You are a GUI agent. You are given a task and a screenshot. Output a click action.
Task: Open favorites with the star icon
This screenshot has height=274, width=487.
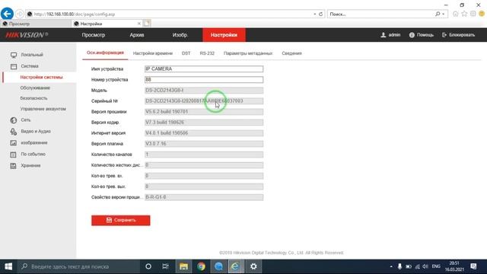tap(464, 14)
